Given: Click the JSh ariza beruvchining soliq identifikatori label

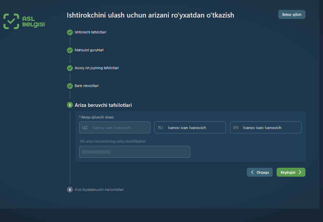Looking at the screenshot, I should pos(113,141).
